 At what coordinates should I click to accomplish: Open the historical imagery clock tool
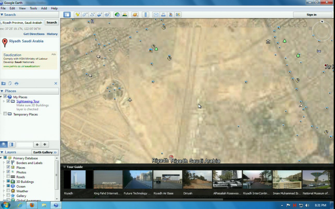(x=117, y=15)
